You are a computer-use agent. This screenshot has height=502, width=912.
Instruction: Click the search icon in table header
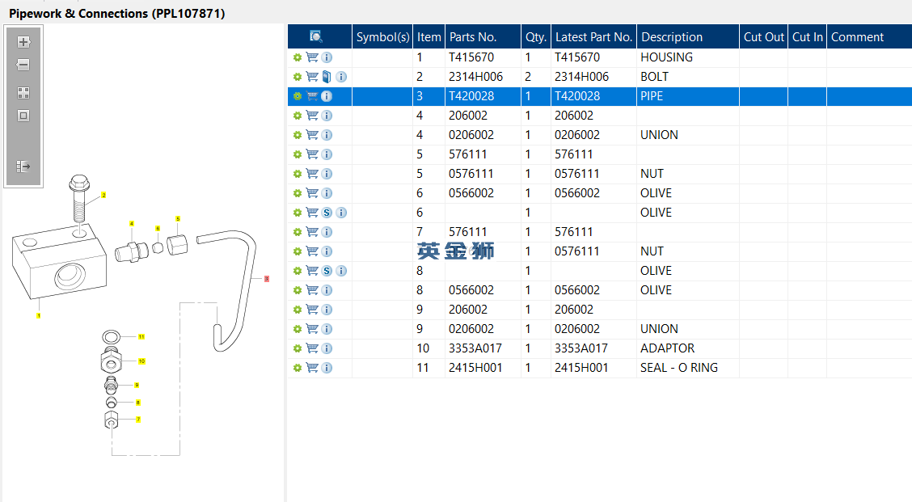click(316, 36)
